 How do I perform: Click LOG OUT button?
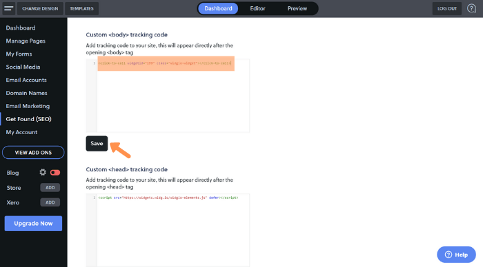[447, 9]
